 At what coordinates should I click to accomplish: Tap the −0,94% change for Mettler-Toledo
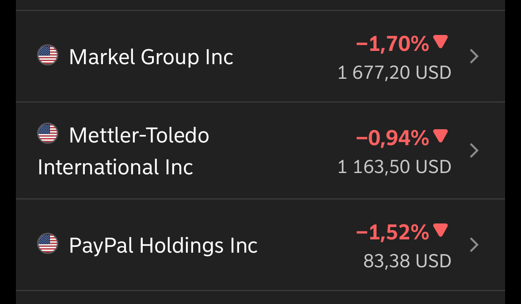point(392,138)
